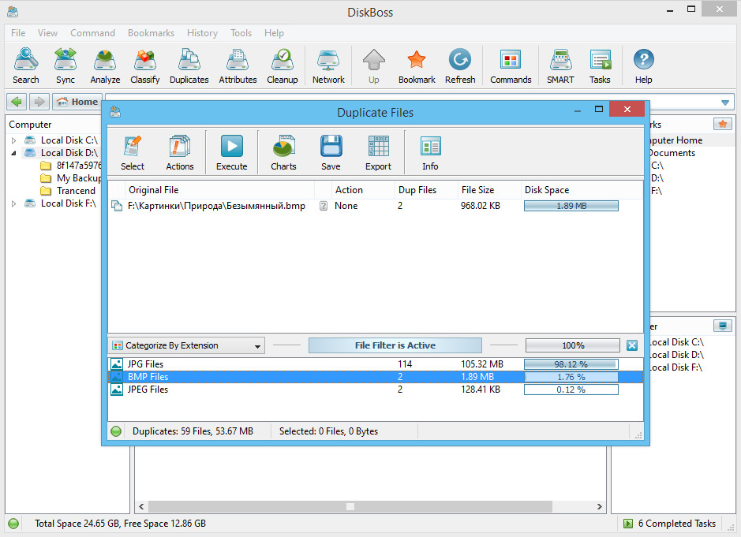Click the 1.89 MB disk space bar
Viewport: 741px width, 537px height.
[x=571, y=206]
